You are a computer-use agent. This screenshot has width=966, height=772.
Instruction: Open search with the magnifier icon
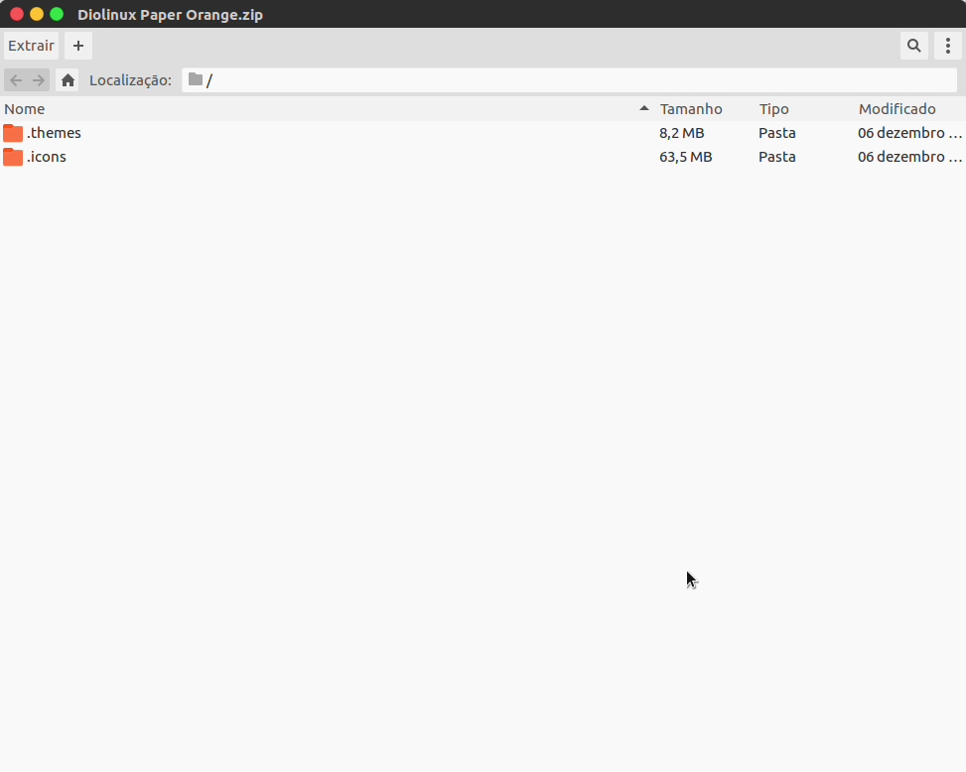[914, 46]
